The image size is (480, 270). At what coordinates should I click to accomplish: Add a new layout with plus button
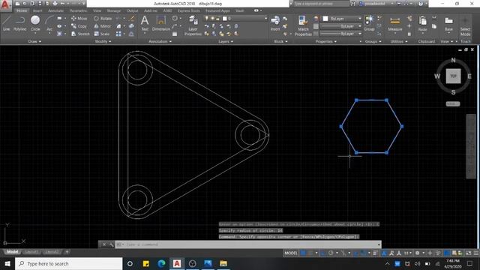coord(67,252)
